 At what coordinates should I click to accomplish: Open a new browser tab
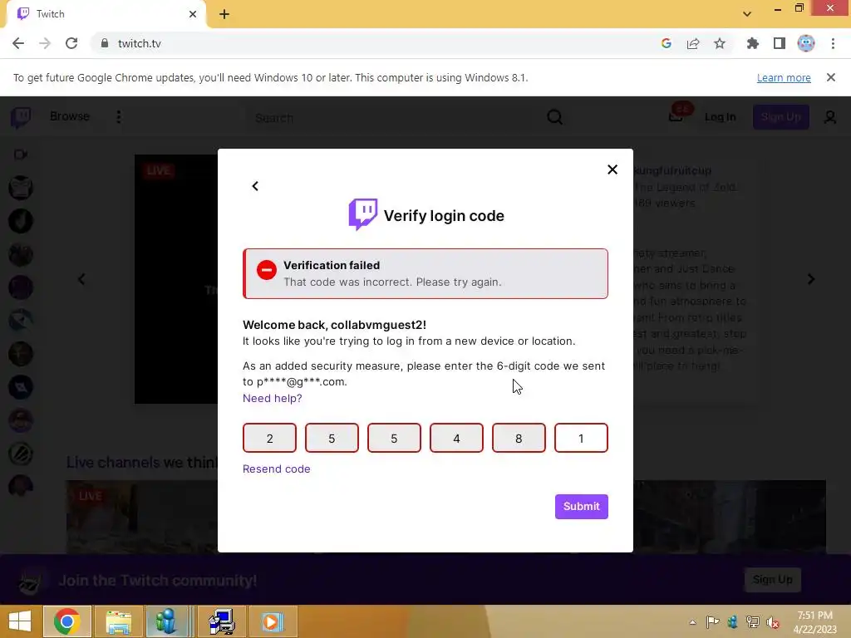(x=224, y=14)
